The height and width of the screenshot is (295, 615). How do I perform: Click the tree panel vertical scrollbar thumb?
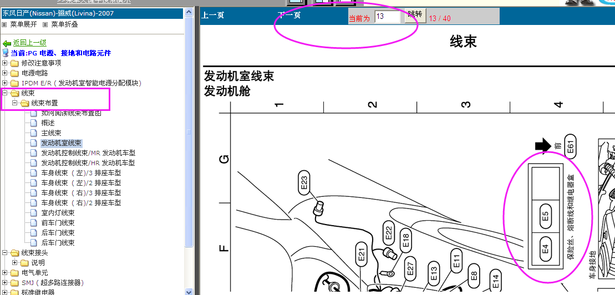pyautogui.click(x=189, y=132)
